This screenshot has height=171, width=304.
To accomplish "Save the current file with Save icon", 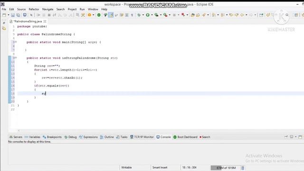I will tap(13, 15).
